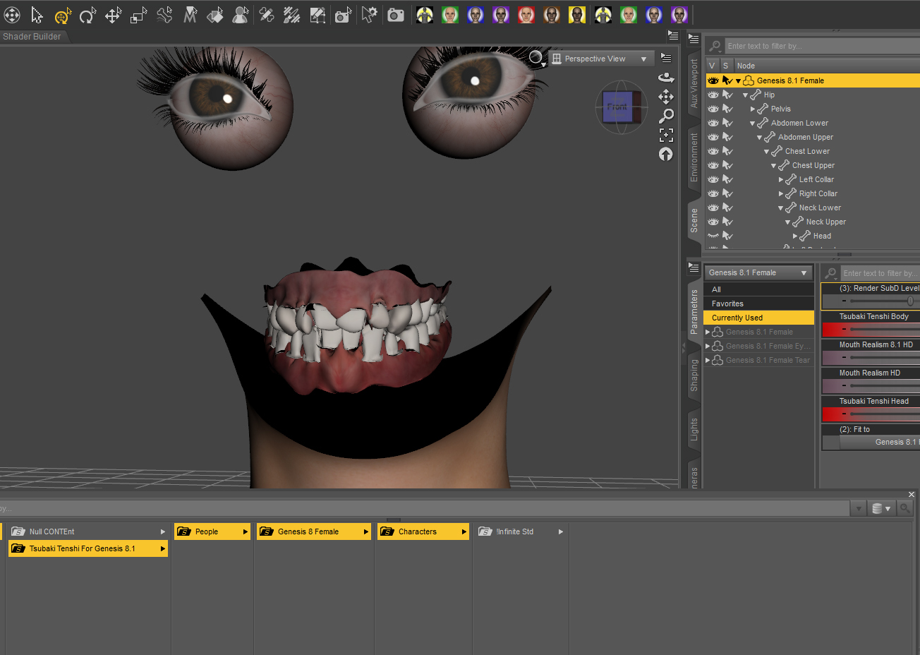This screenshot has height=655, width=920.
Task: Select the Scale tool in toolbar
Action: [139, 15]
